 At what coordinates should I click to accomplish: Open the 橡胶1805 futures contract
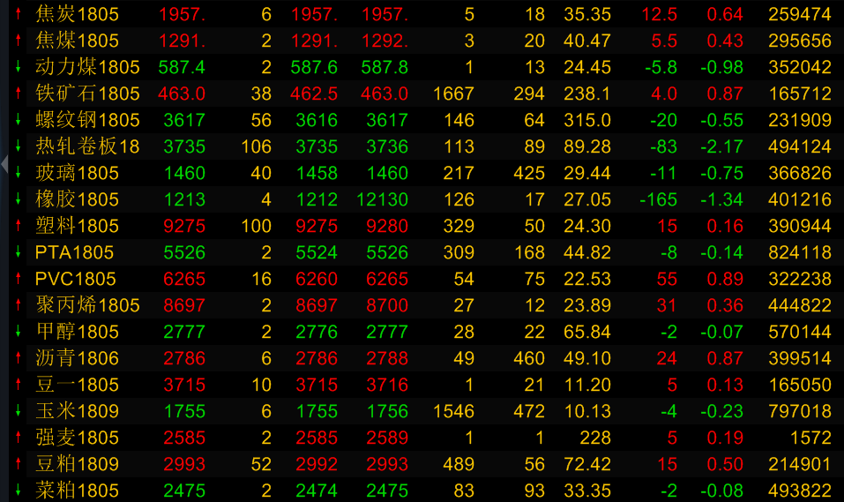tap(77, 199)
